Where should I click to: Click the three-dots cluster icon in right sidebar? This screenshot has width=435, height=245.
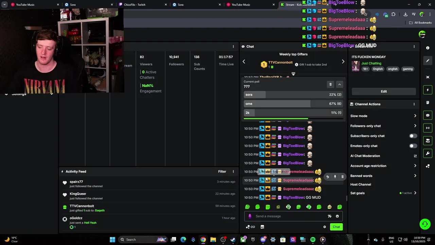pos(428,166)
